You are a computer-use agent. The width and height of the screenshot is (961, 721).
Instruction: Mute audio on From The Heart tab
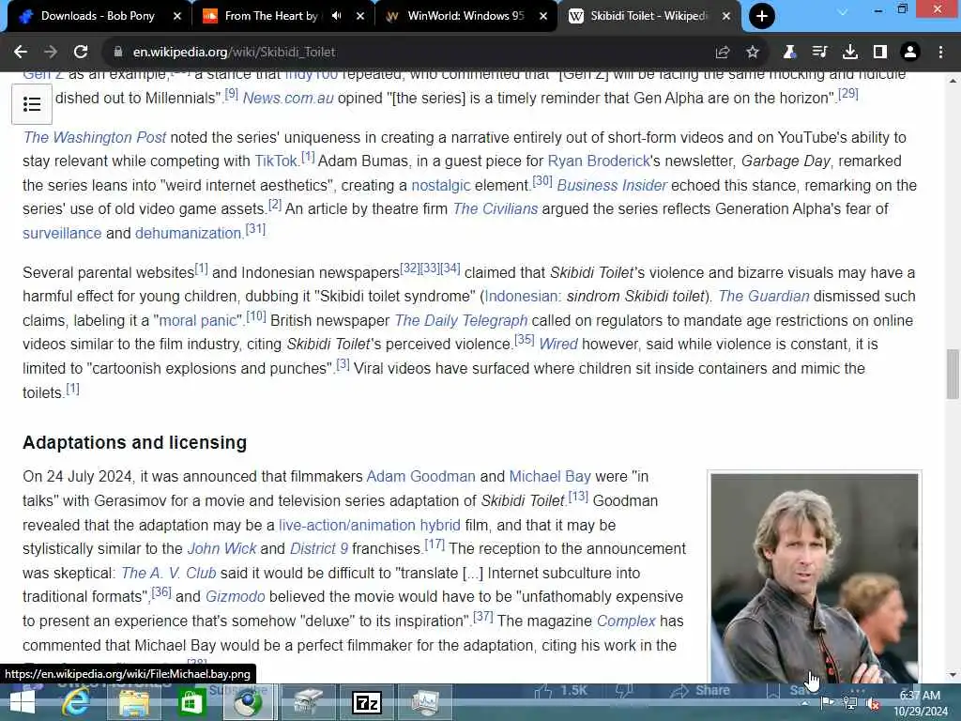pyautogui.click(x=337, y=16)
